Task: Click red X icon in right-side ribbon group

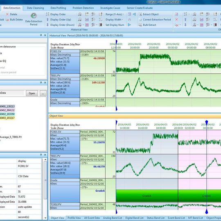Action: (177, 20)
